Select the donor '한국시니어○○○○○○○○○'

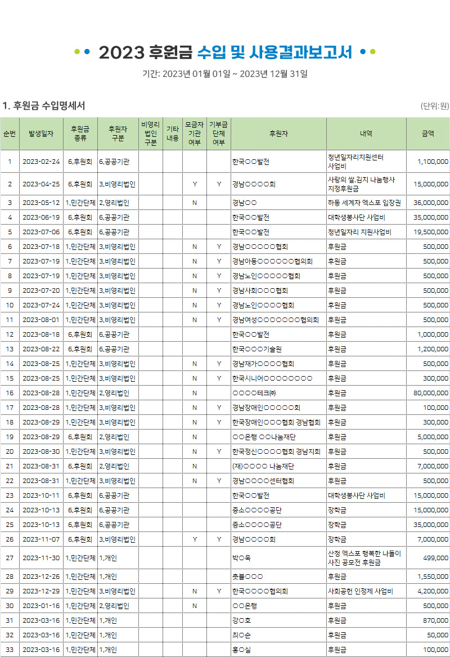coord(272,378)
